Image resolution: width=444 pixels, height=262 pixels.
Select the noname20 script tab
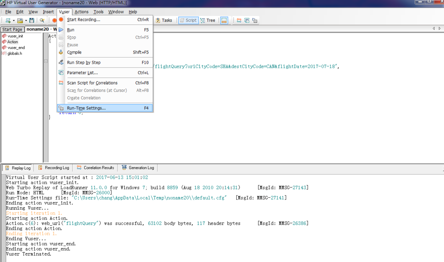(x=41, y=29)
